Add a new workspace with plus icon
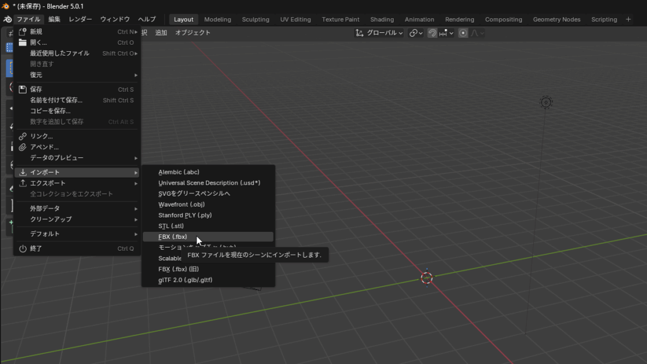Screen dimensions: 647x364 click(x=628, y=19)
